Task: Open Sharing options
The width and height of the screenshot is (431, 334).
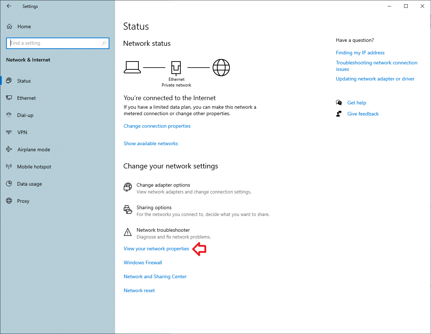Action: pyautogui.click(x=154, y=207)
